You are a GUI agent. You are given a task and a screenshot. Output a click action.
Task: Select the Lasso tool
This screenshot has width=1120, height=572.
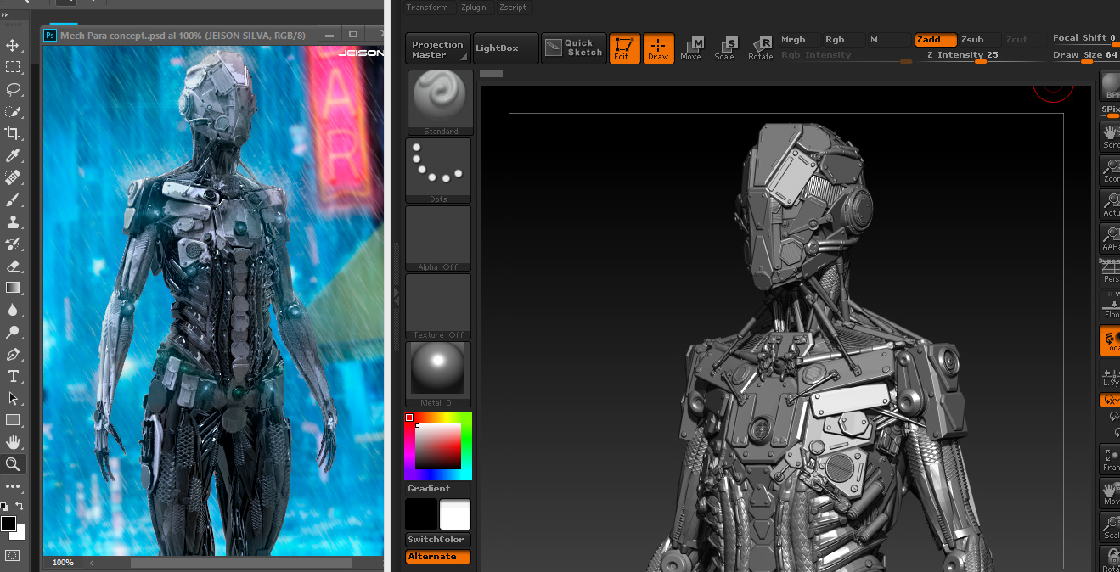[x=13, y=89]
